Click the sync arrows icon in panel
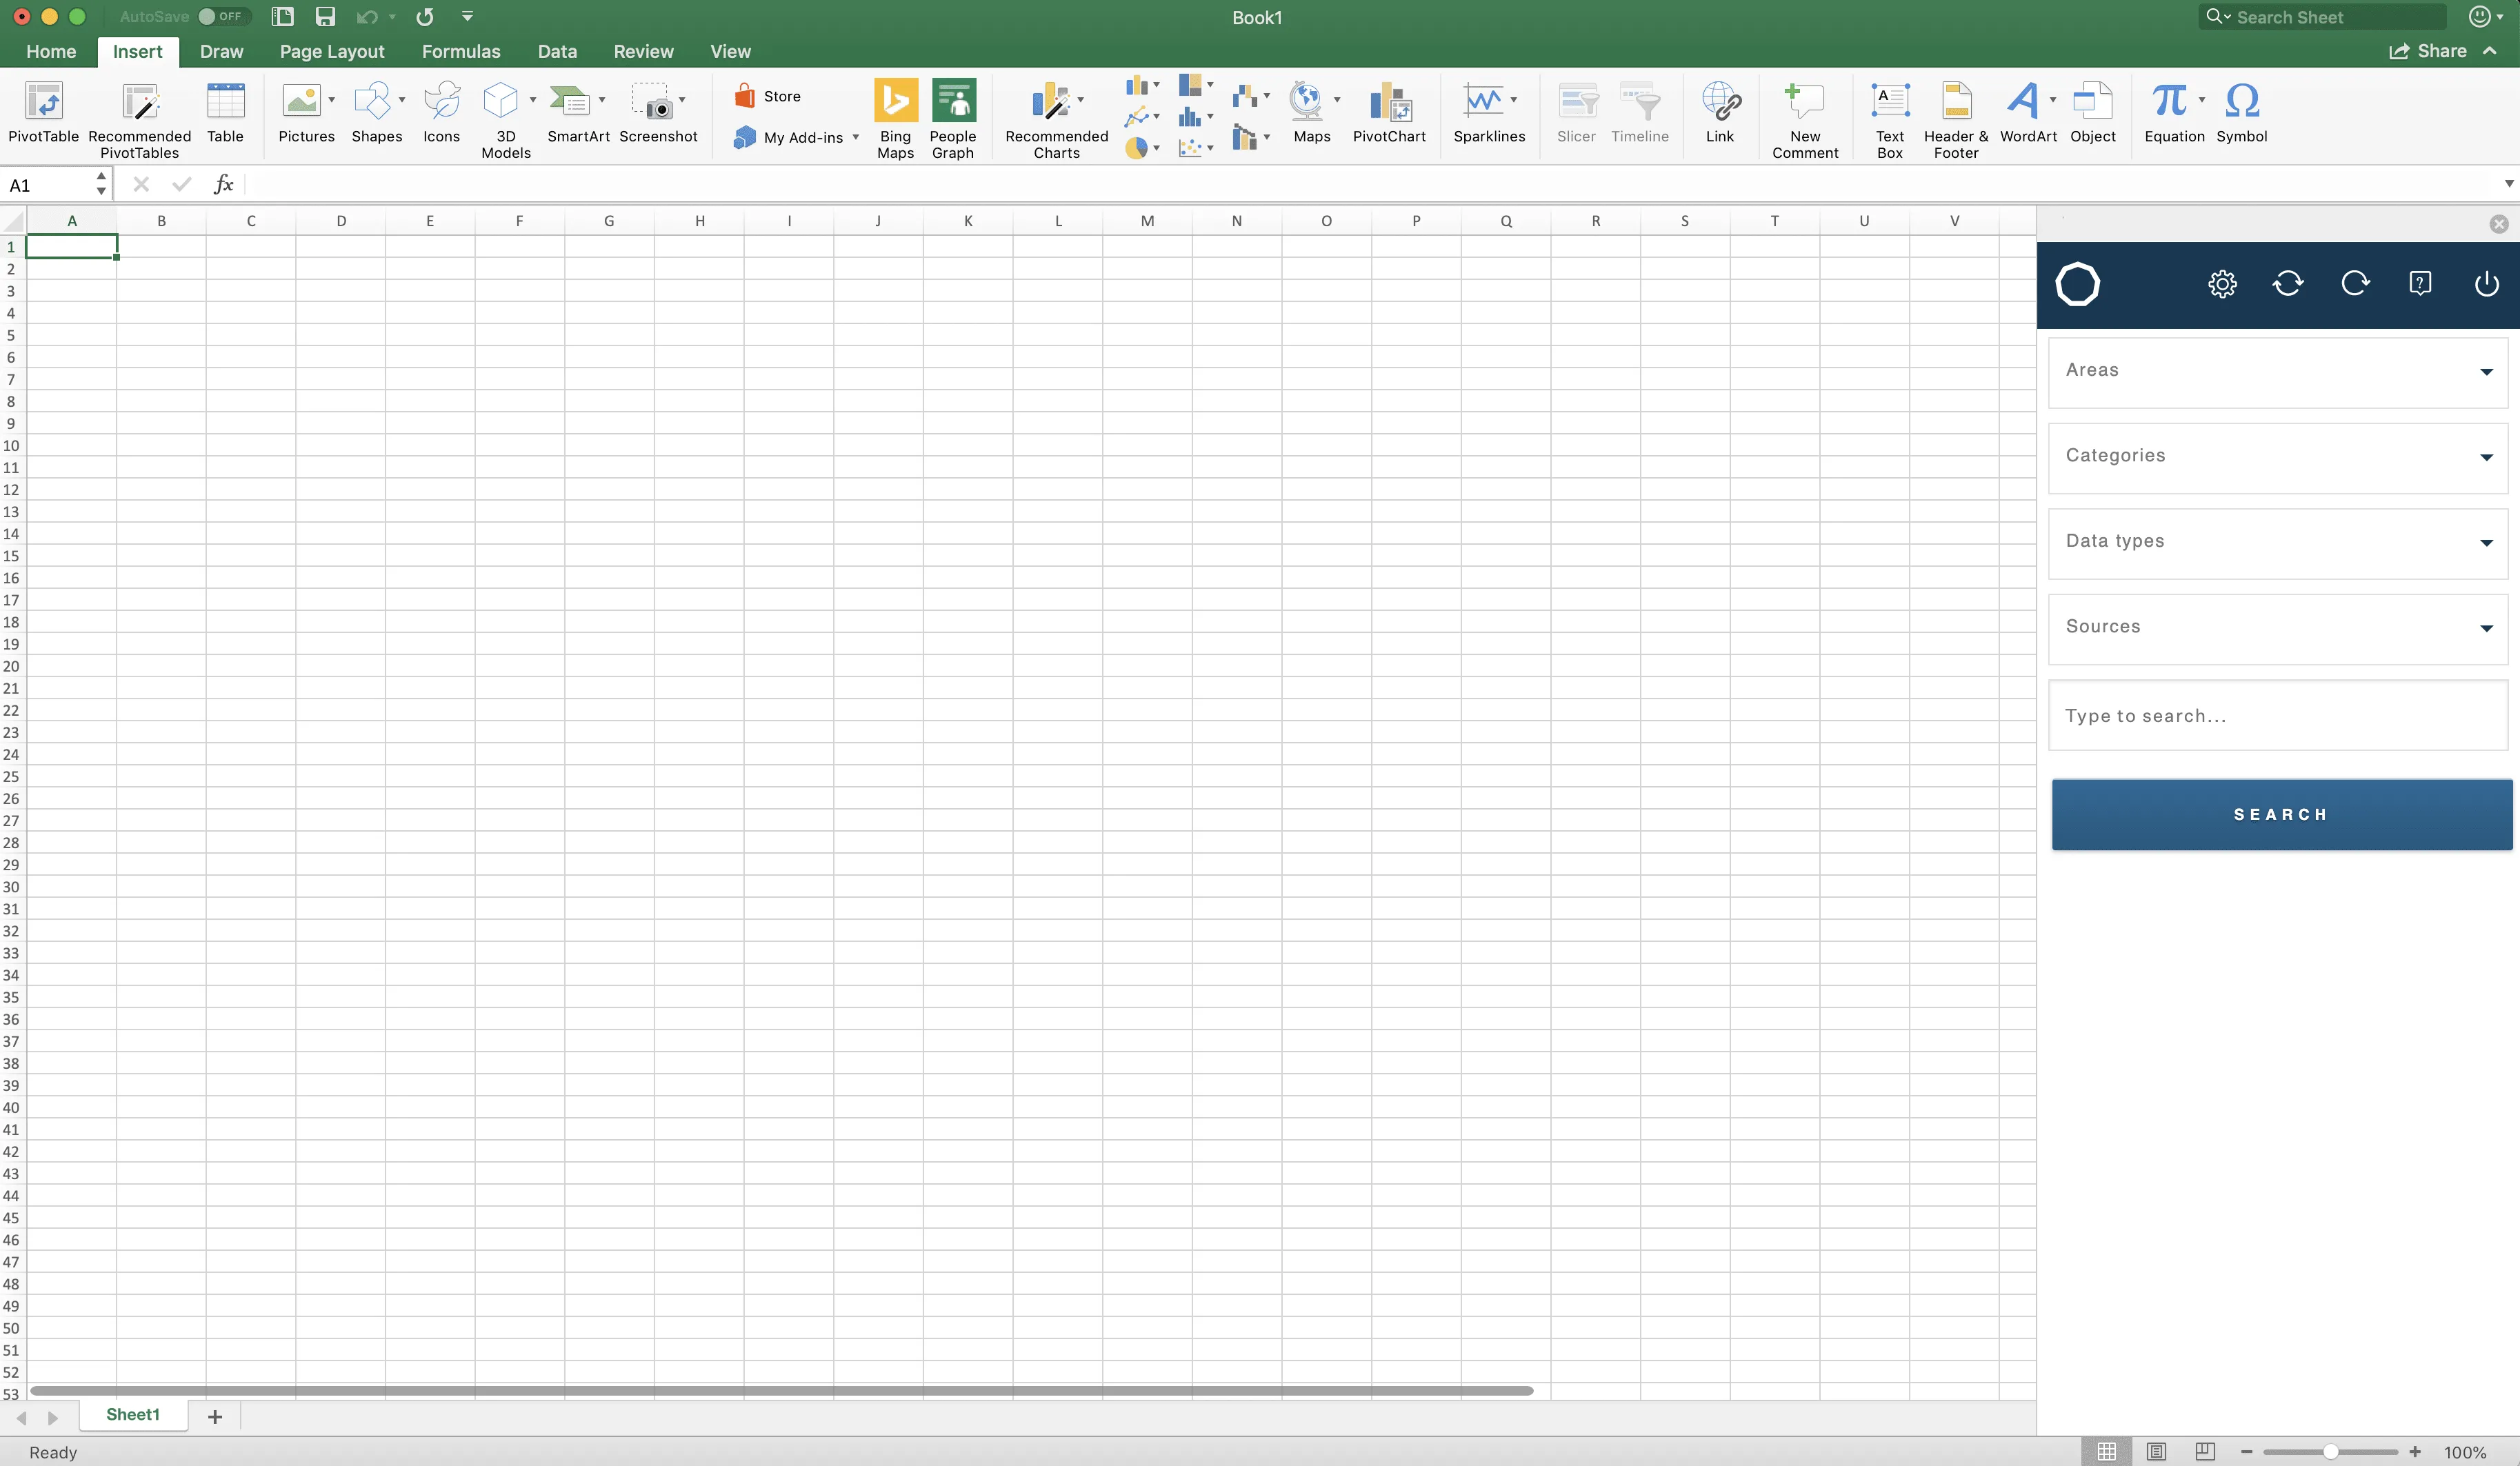 click(x=2288, y=284)
